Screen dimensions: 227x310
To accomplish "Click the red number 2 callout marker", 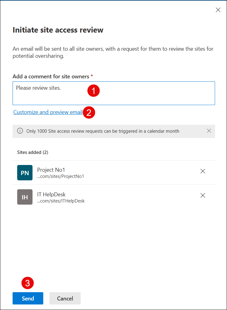I will point(89,112).
